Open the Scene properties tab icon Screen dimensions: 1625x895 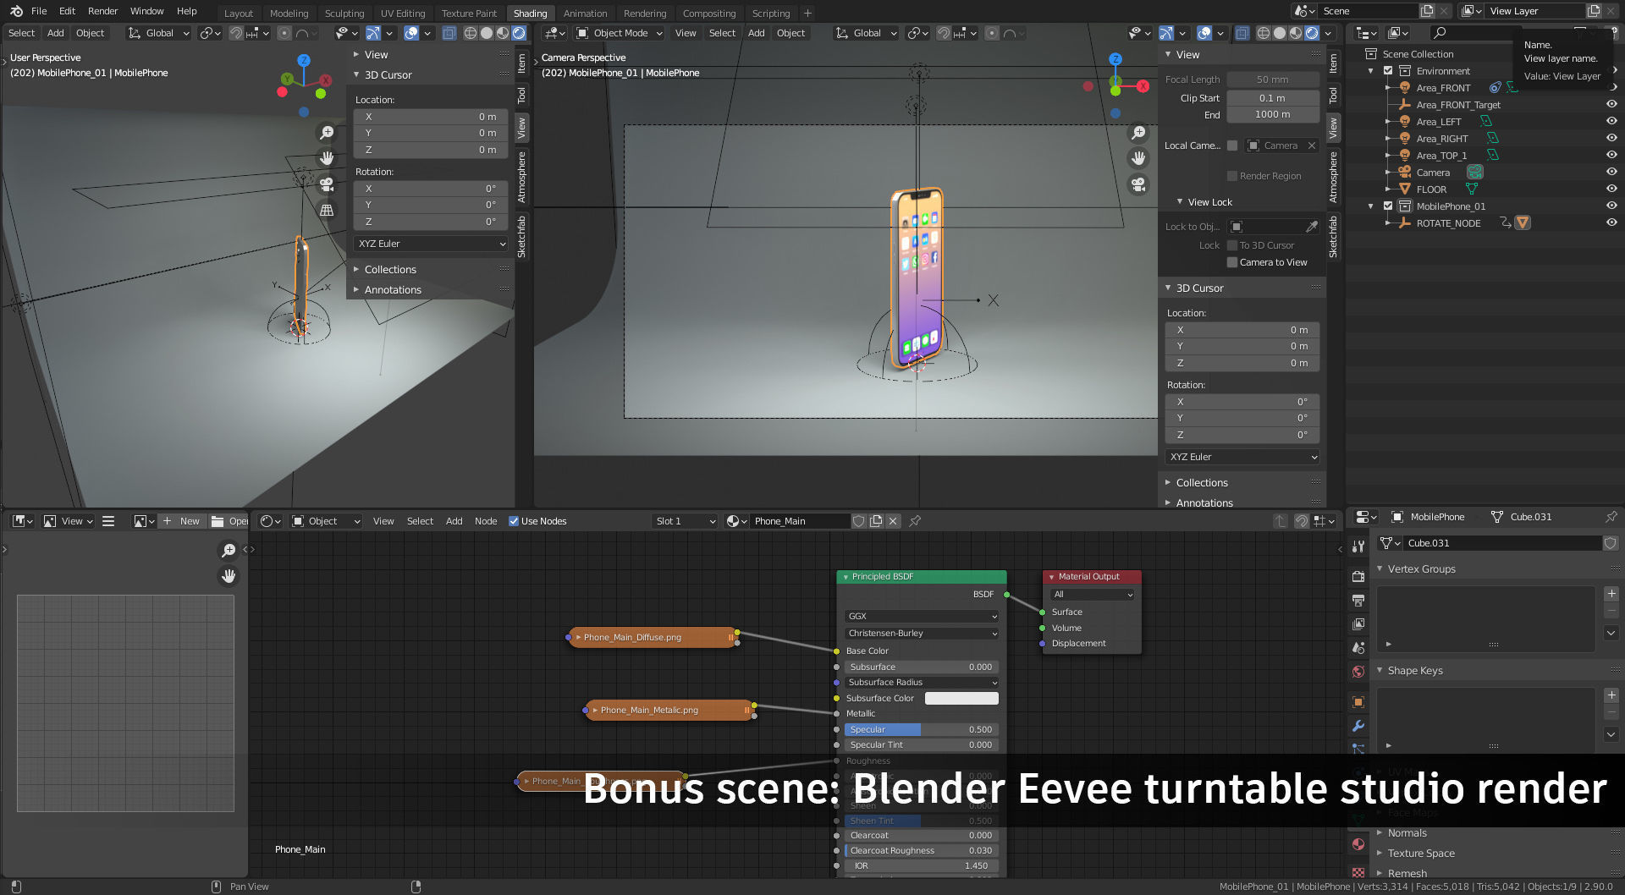[1358, 647]
